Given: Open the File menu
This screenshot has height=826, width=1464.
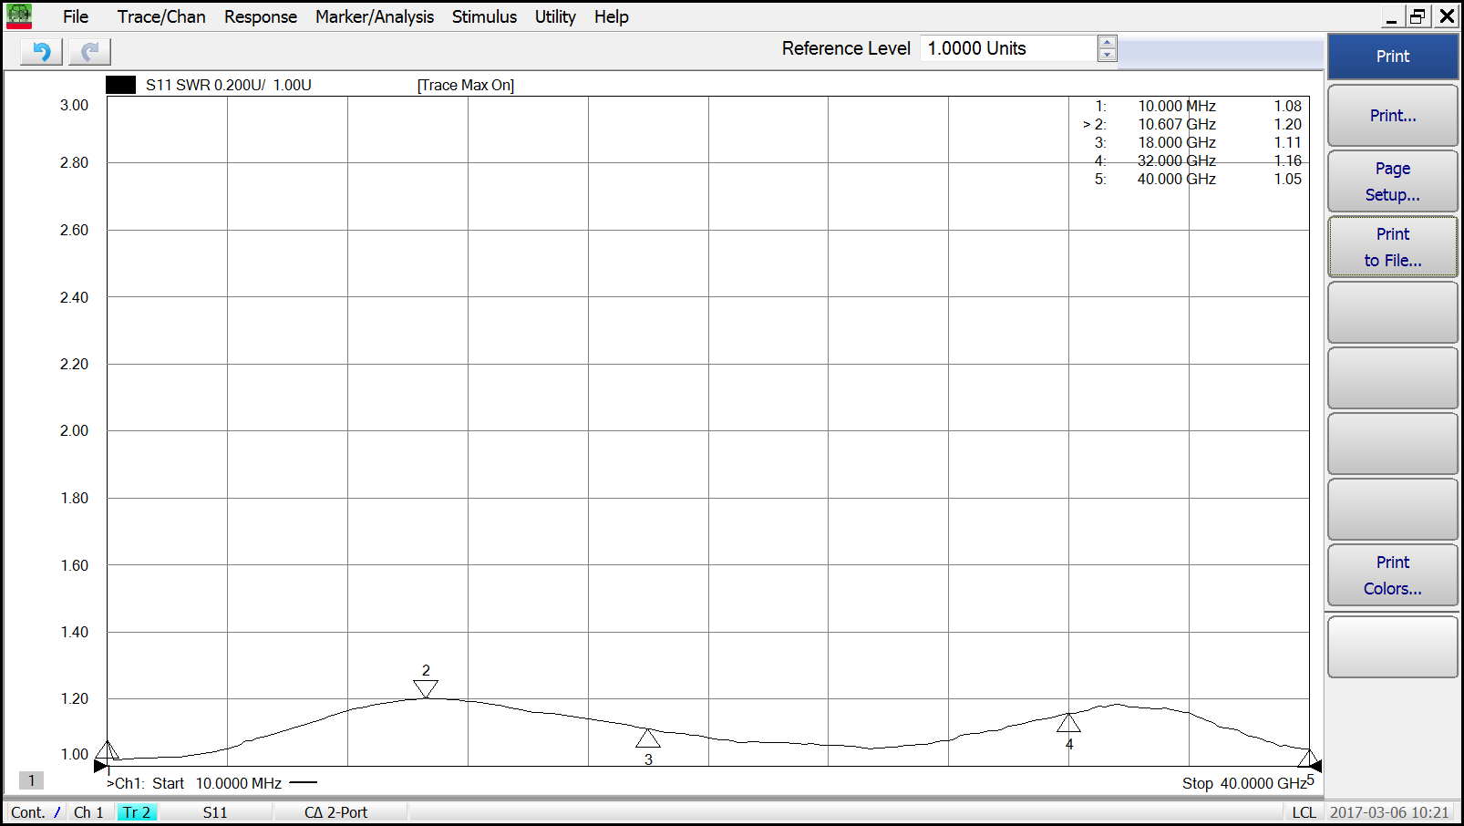Looking at the screenshot, I should click(x=76, y=16).
